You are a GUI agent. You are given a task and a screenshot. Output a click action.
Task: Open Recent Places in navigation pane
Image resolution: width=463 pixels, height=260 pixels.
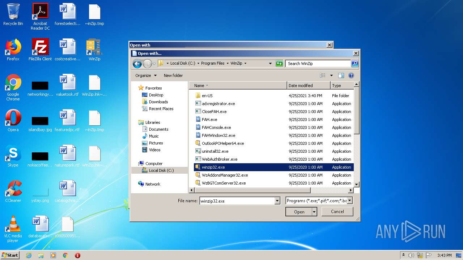click(x=161, y=109)
